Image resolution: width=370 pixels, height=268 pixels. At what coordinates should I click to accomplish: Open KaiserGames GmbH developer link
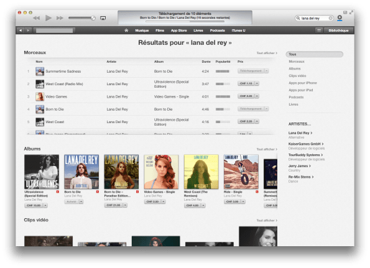pos(306,144)
